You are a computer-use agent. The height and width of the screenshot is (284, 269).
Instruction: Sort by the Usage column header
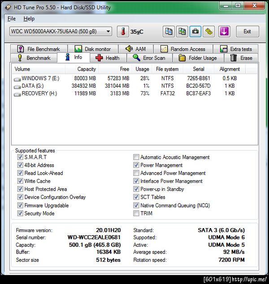pyautogui.click(x=142, y=69)
